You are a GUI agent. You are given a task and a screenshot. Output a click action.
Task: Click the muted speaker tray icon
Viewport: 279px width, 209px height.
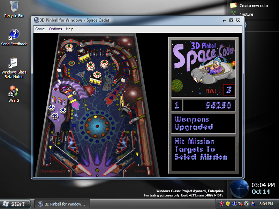[x=240, y=204]
